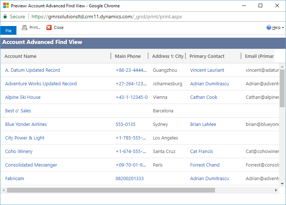Select the Paris city cell
The height and width of the screenshot is (205, 286).
(x=158, y=165)
